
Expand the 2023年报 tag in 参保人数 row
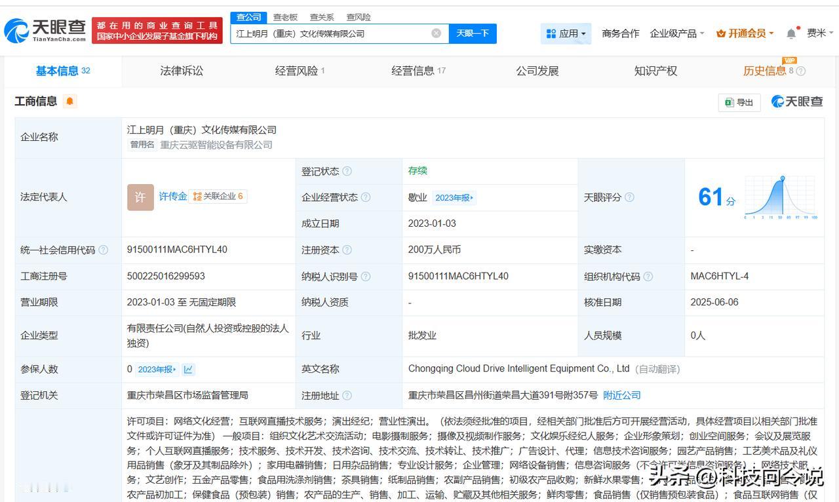pos(157,370)
